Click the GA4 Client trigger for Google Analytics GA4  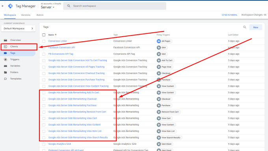point(165,144)
